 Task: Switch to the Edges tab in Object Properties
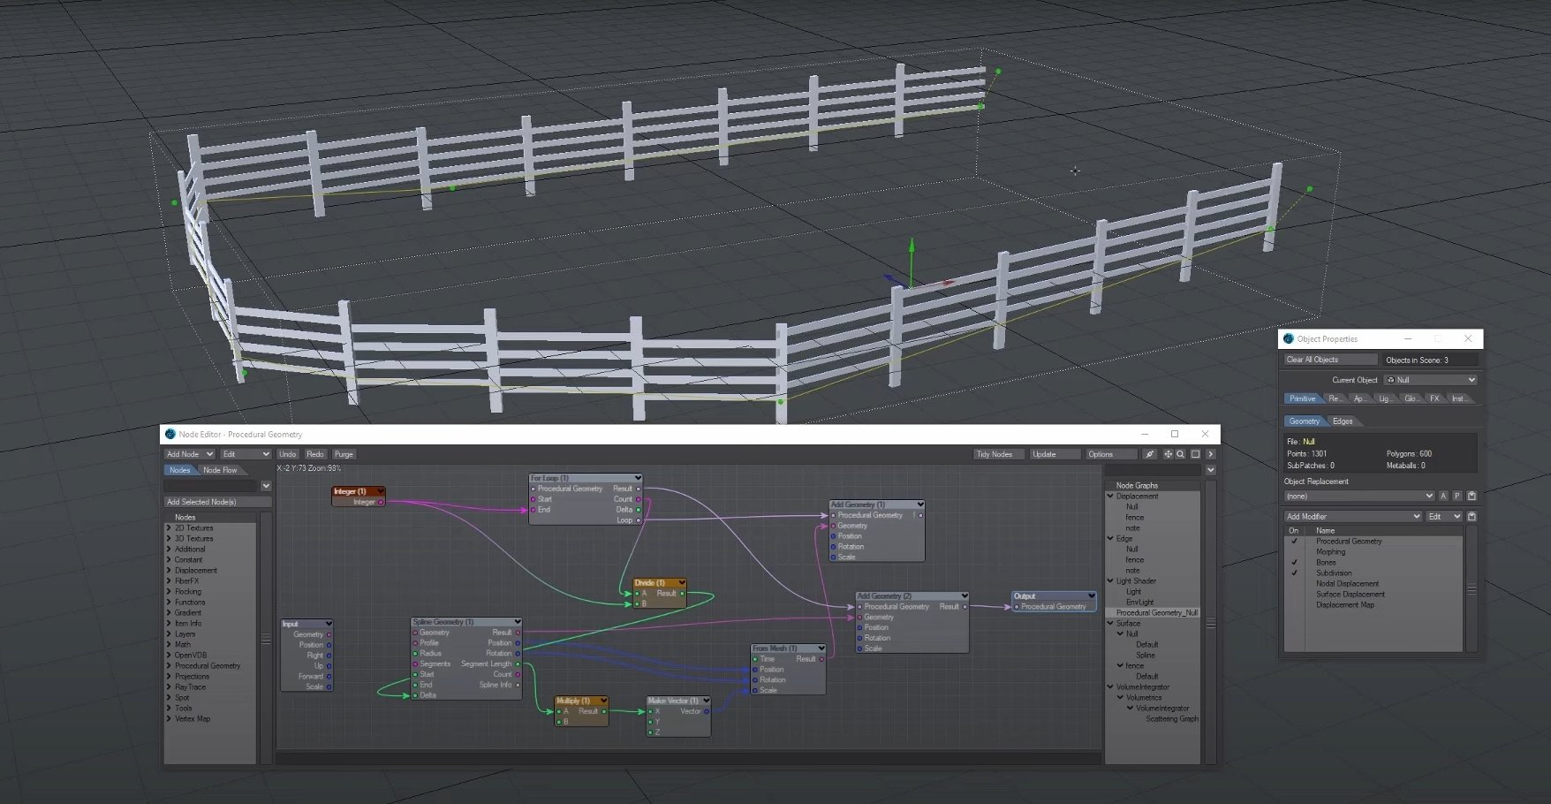(1342, 421)
